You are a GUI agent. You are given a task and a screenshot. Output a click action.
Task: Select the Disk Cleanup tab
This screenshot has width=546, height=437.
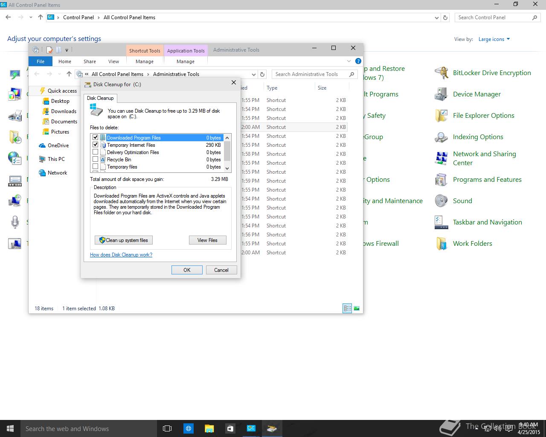100,98
